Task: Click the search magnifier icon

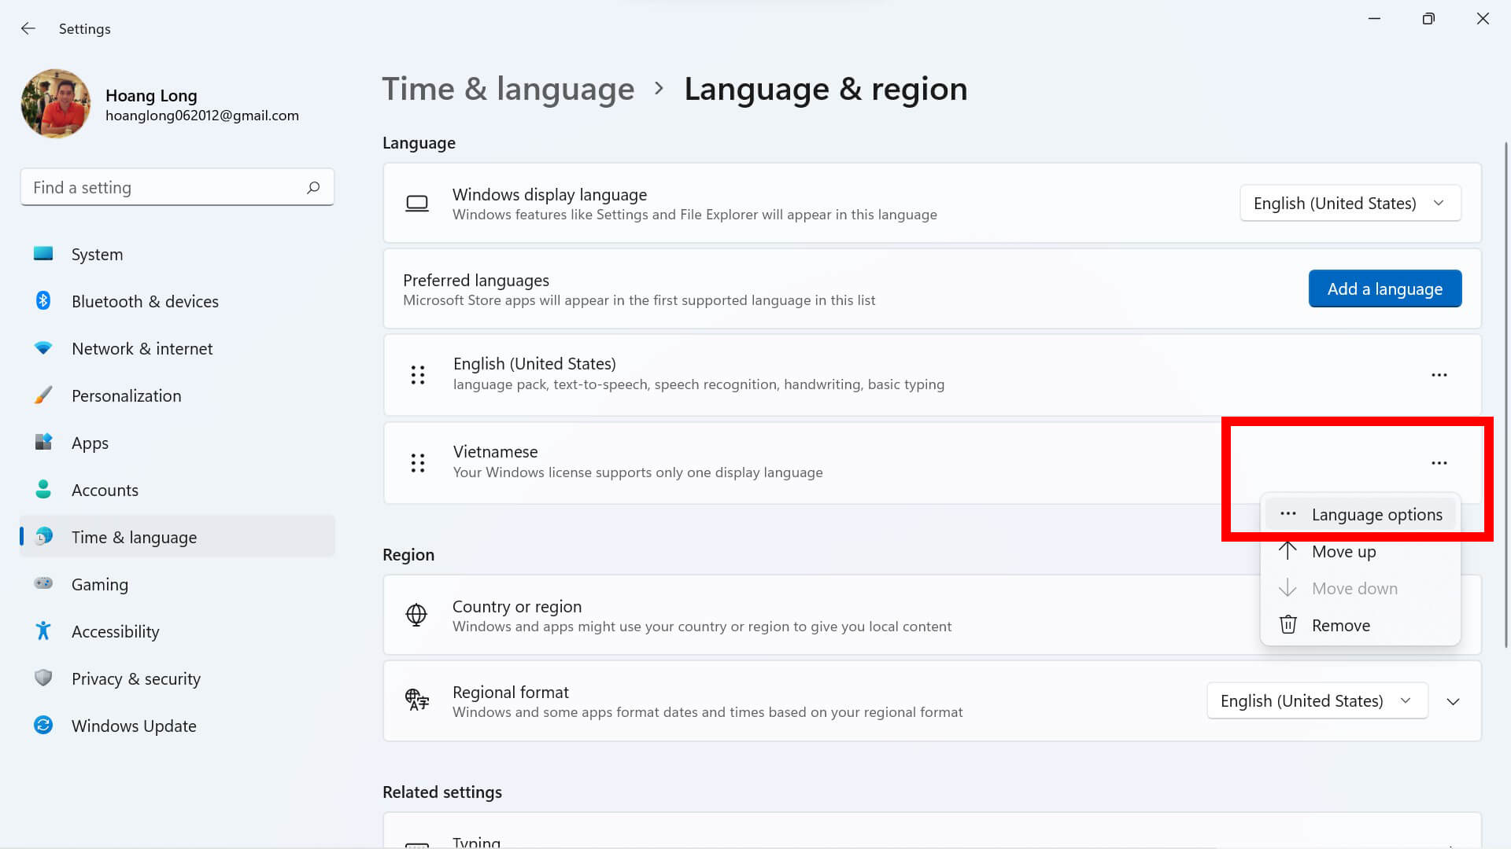Action: (313, 187)
